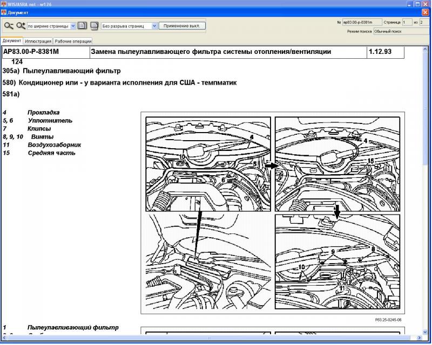Screen dimensions: 432x345
Task: Click the line '305a) Пылеулавливающий фильтр'
Action: click(62, 71)
